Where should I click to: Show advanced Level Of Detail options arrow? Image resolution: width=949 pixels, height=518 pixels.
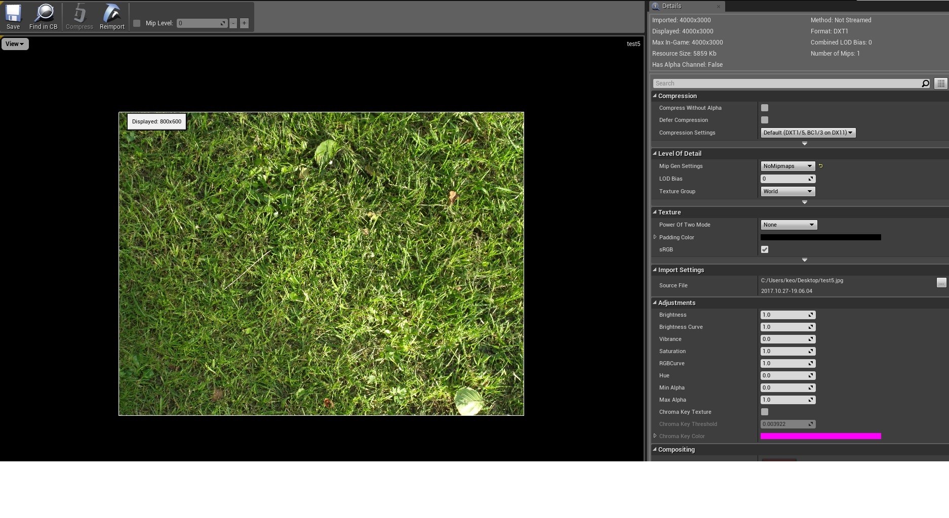coord(804,202)
